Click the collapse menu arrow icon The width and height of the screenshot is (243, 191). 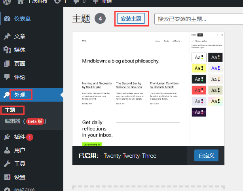click(7, 189)
